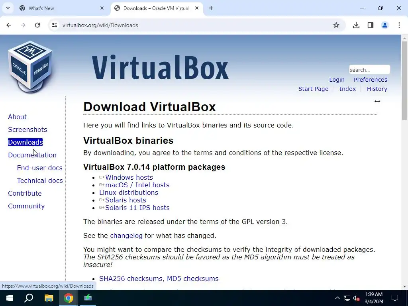Open the Chrome profile avatar
This screenshot has height=306, width=408.
(x=385, y=25)
